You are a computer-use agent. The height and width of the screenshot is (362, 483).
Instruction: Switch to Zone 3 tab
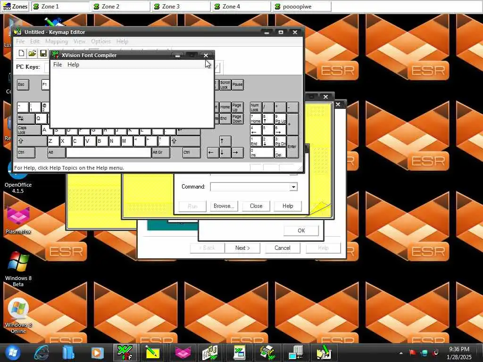181,7
